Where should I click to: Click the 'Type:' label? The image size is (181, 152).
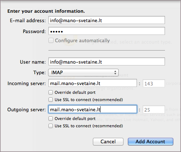[39, 73]
